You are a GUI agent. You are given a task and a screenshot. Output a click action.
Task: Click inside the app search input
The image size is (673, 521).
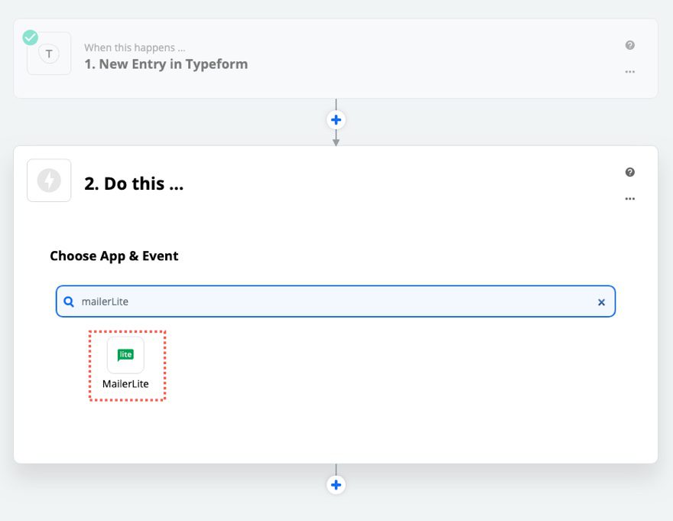pyautogui.click(x=306, y=301)
